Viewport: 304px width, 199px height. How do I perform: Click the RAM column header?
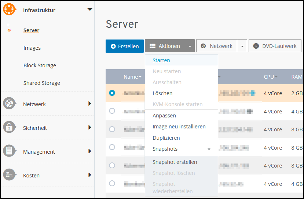tap(297, 77)
